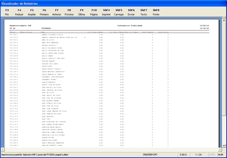Viewport: 227px width, 158px height.
Task: Change font with ShF8 Fonte
Action: coord(156,12)
